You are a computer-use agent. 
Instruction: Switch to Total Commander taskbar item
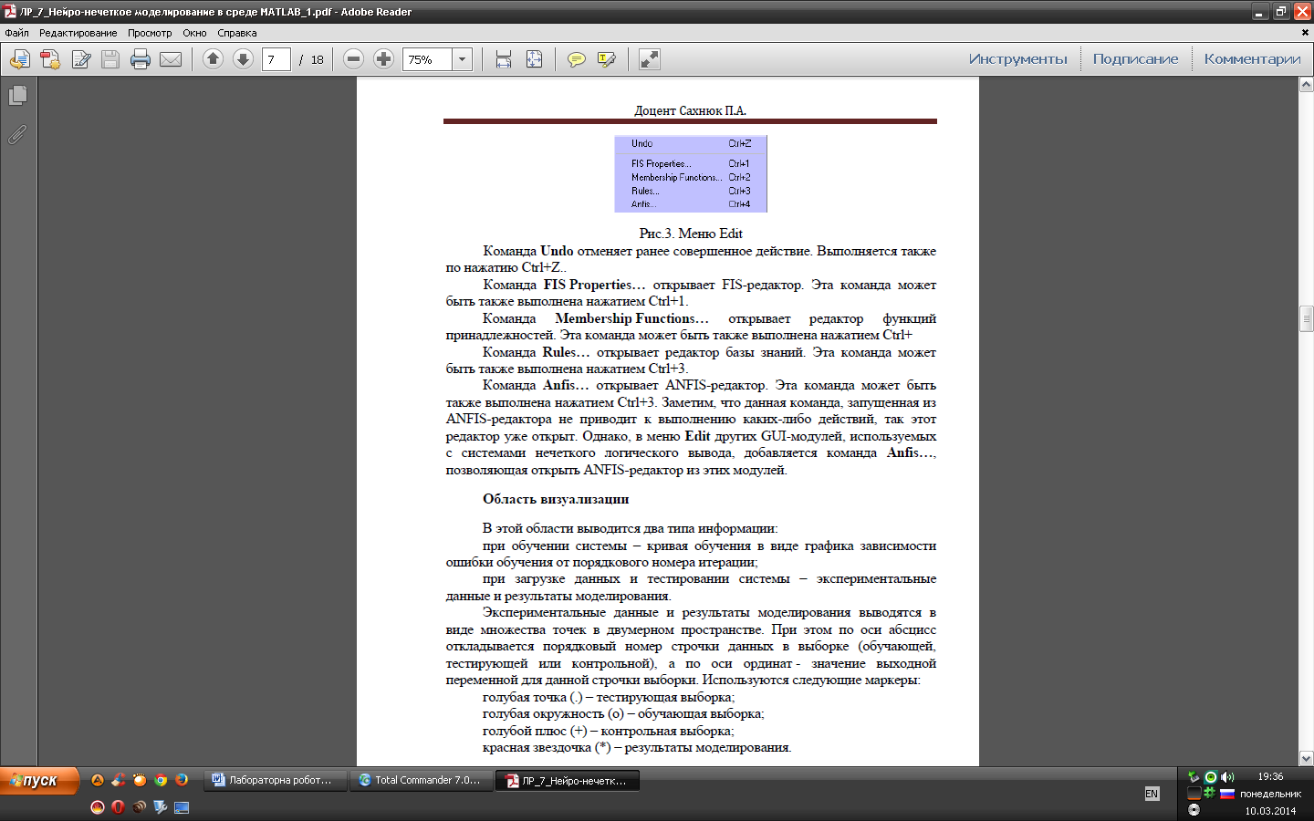[x=422, y=780]
